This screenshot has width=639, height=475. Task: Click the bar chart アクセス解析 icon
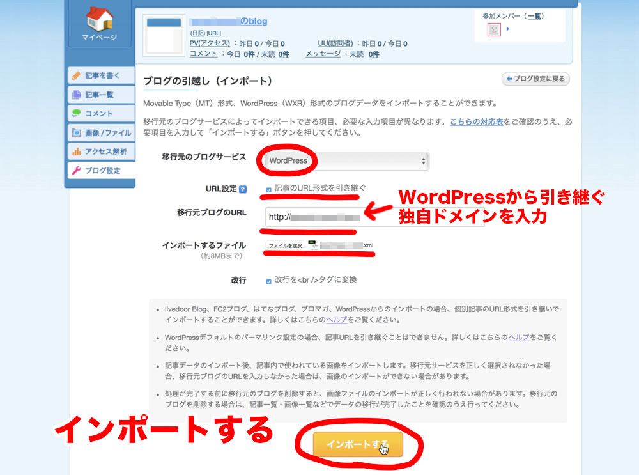coord(77,152)
